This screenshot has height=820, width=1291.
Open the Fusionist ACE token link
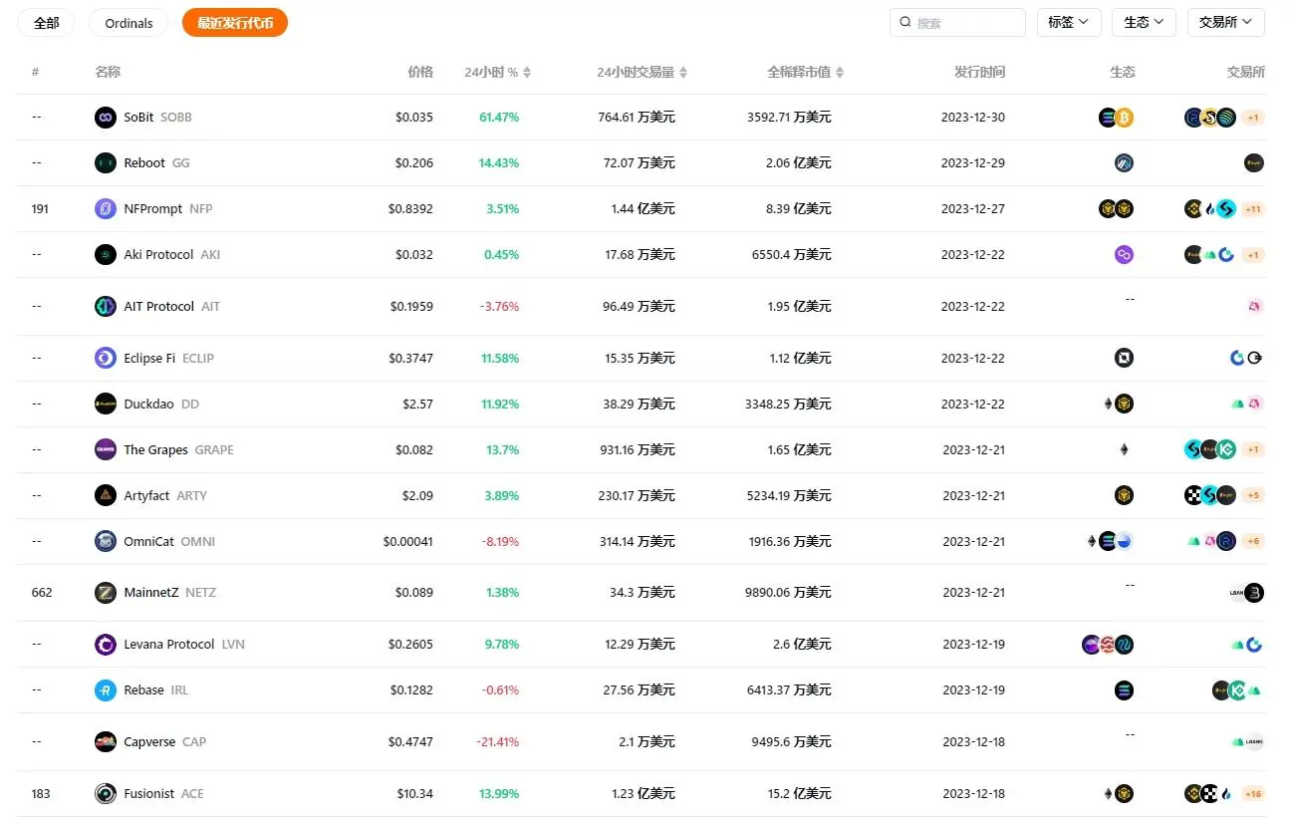point(163,794)
